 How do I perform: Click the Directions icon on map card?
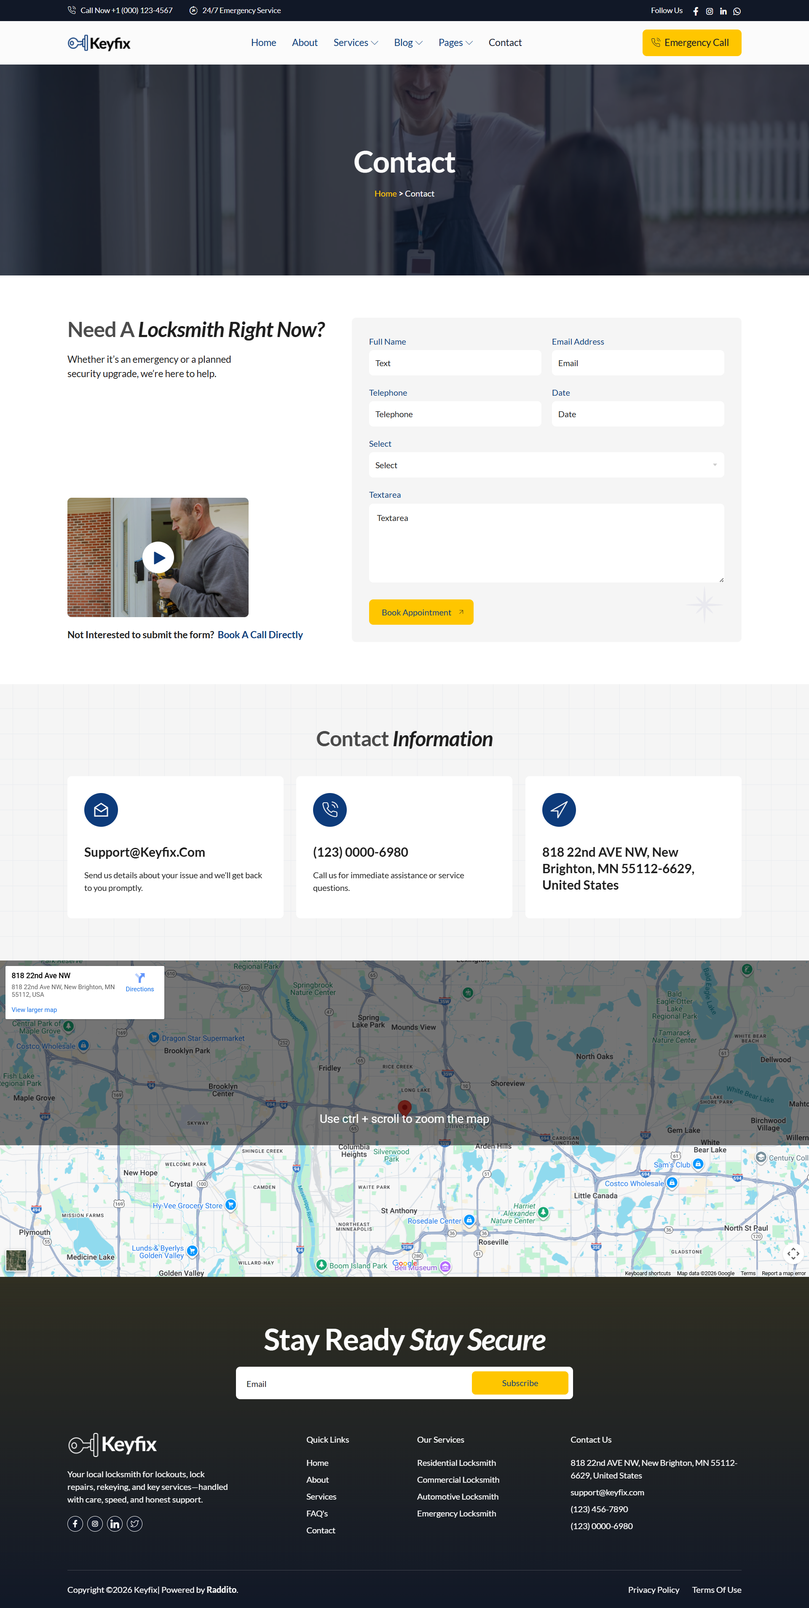click(x=140, y=978)
